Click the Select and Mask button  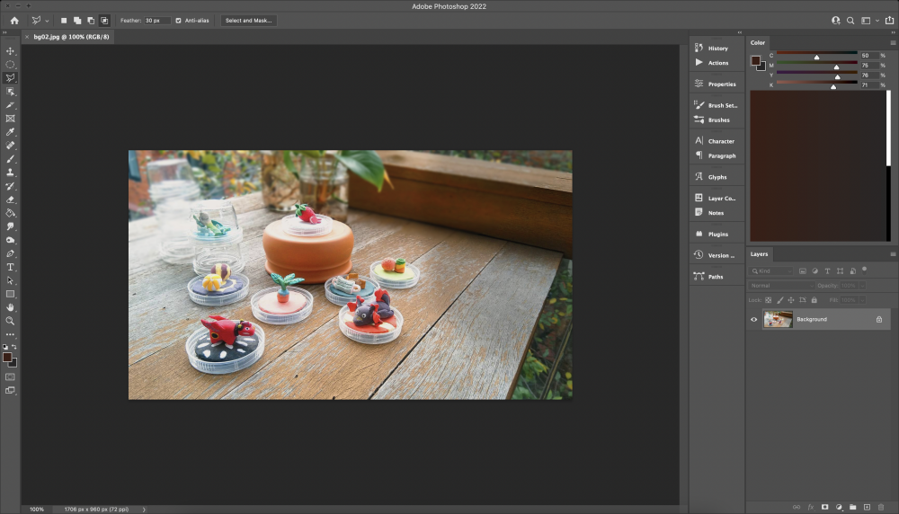coord(248,21)
